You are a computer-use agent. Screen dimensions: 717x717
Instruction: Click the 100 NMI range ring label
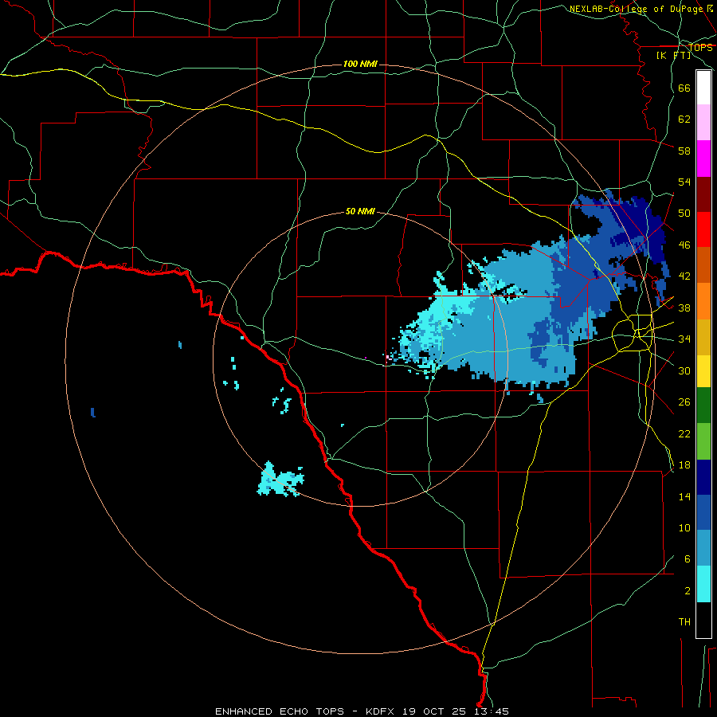(x=360, y=64)
